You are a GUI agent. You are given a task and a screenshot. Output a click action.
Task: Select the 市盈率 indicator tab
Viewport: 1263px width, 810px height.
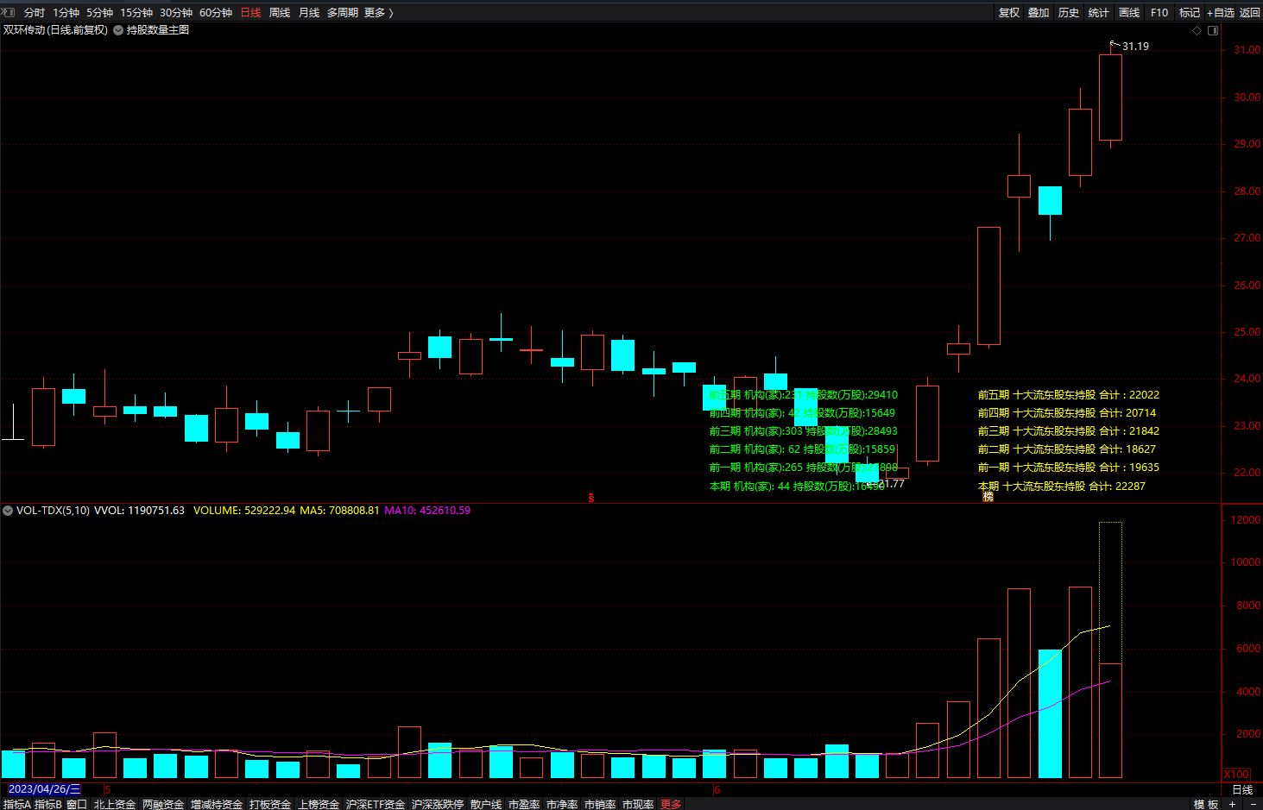click(x=524, y=804)
